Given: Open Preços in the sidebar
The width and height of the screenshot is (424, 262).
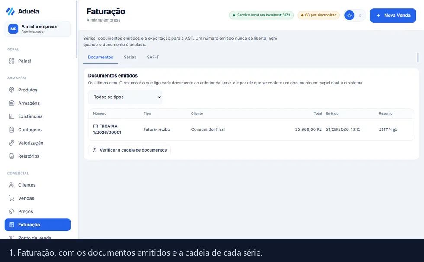Looking at the screenshot, I should [x=38, y=212].
